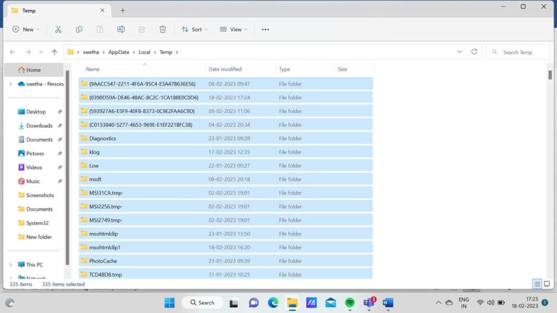Screen dimensions: 557x313
Task: Open the New dropdown menu
Action: 26,29
